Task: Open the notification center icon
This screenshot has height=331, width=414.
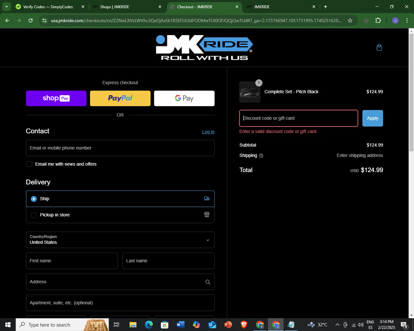Action: point(404,325)
